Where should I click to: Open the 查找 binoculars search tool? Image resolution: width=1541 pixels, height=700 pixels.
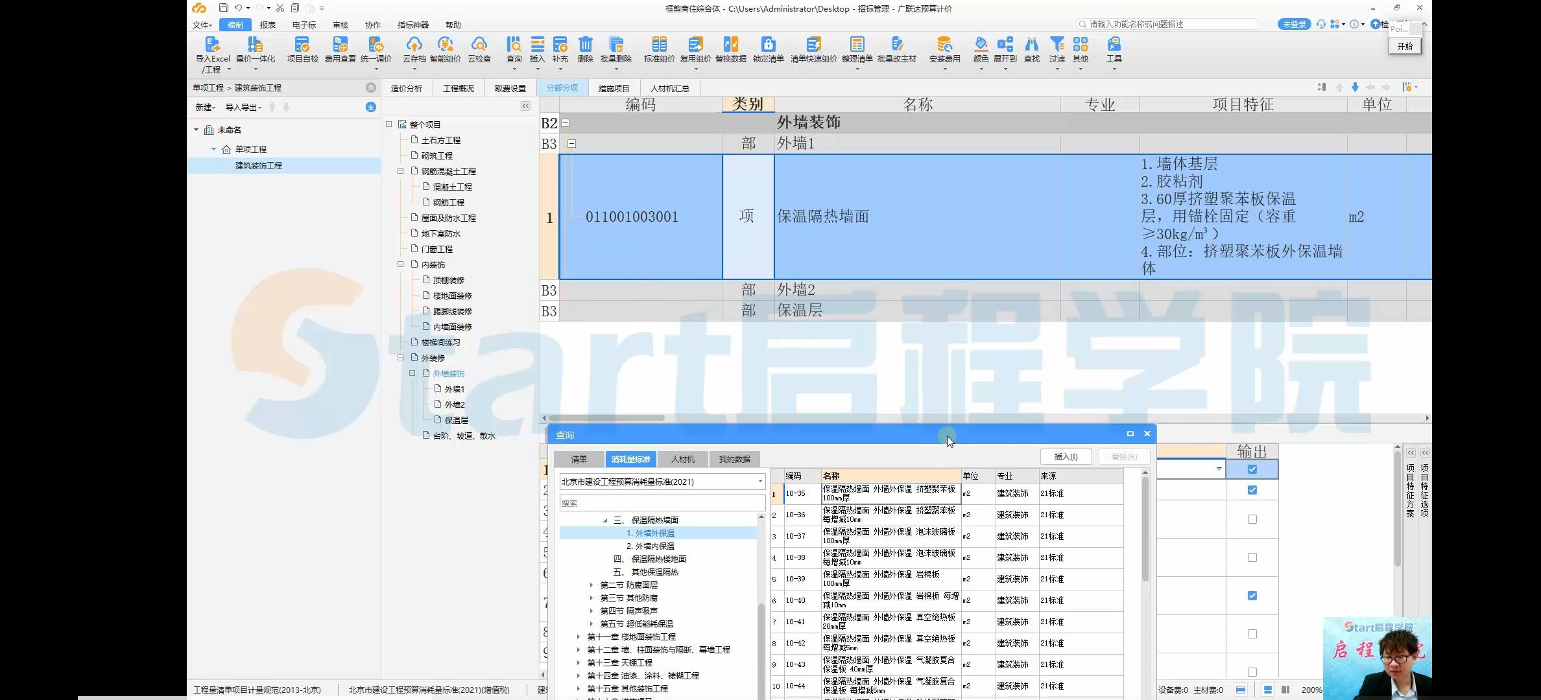pyautogui.click(x=1031, y=50)
